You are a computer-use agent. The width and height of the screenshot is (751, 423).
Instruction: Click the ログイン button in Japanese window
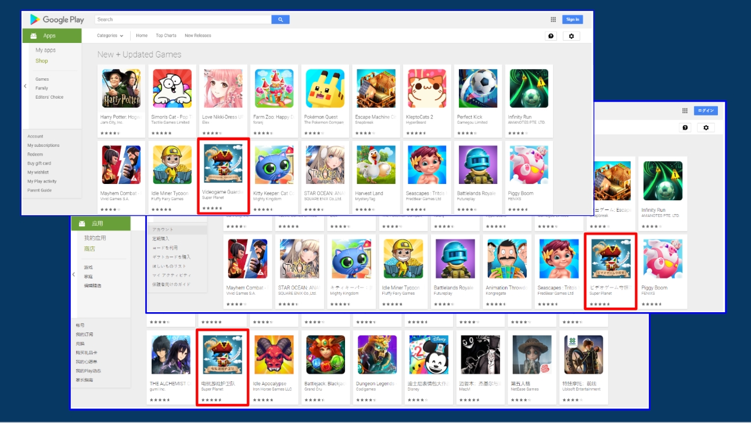pyautogui.click(x=706, y=111)
